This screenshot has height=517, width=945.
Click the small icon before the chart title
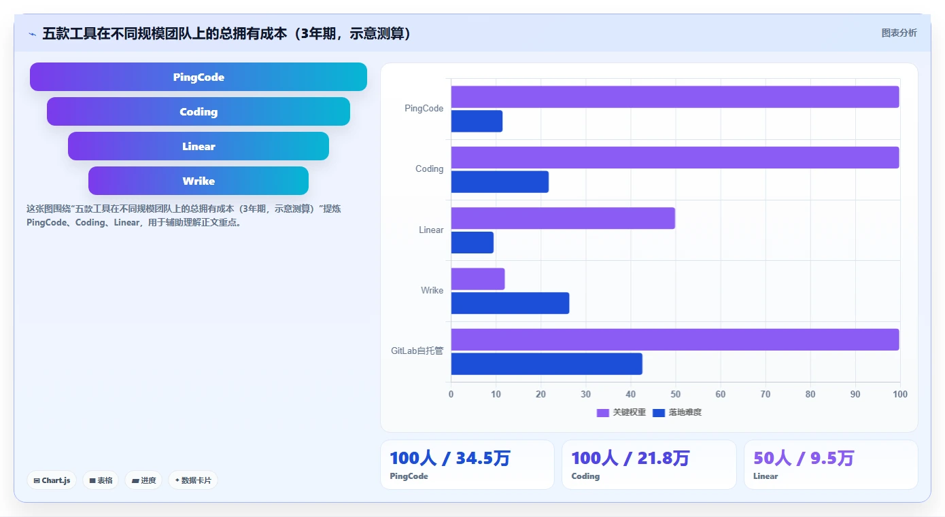32,34
